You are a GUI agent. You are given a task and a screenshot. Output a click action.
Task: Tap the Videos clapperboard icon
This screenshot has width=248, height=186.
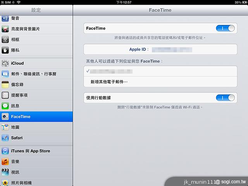(x=5, y=172)
